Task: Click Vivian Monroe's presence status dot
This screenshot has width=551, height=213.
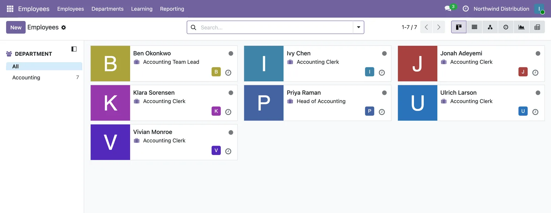Action: pyautogui.click(x=231, y=132)
